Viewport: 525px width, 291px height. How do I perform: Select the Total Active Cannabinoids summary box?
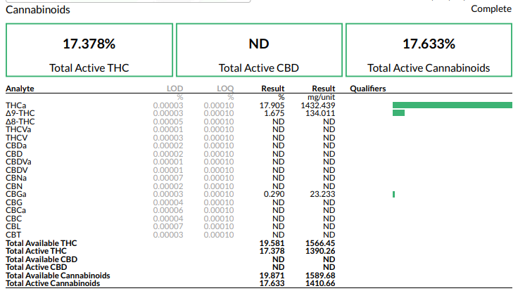click(x=429, y=51)
